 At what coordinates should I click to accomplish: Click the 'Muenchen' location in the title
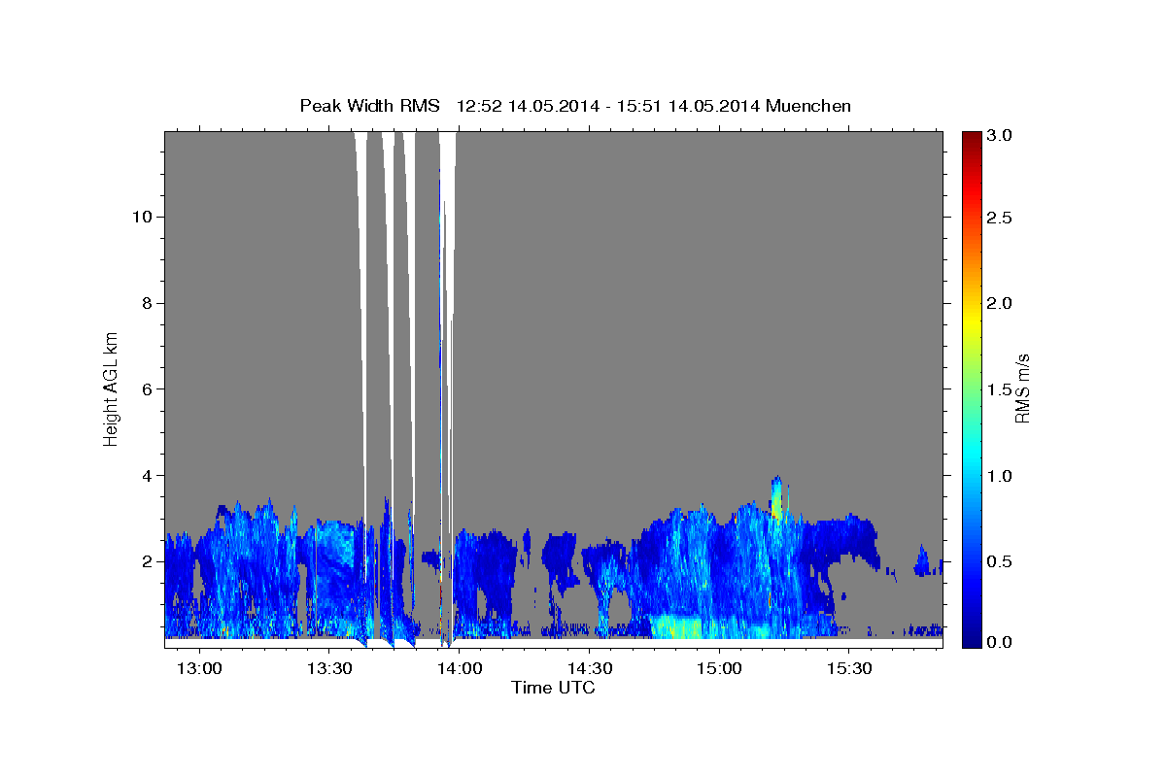tap(808, 106)
